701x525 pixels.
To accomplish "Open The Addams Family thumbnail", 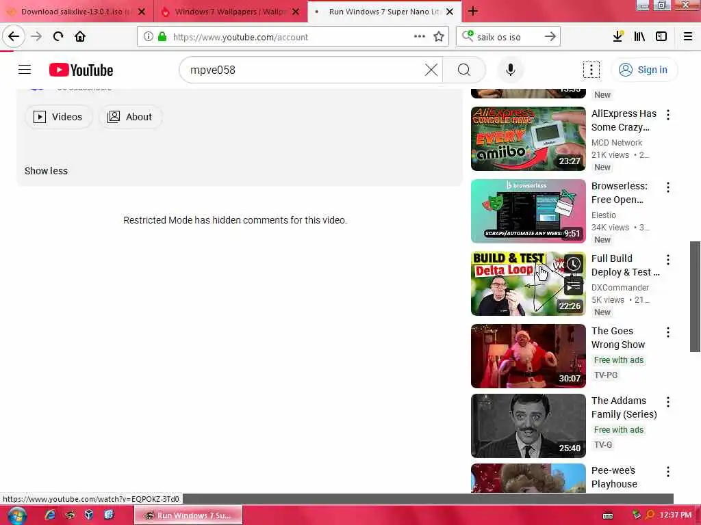I will (528, 425).
